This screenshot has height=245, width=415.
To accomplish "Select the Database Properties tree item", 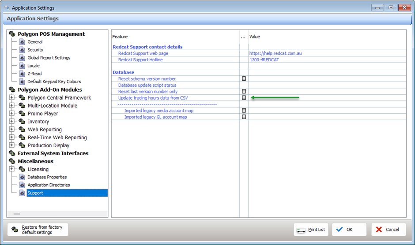I will coord(47,177).
